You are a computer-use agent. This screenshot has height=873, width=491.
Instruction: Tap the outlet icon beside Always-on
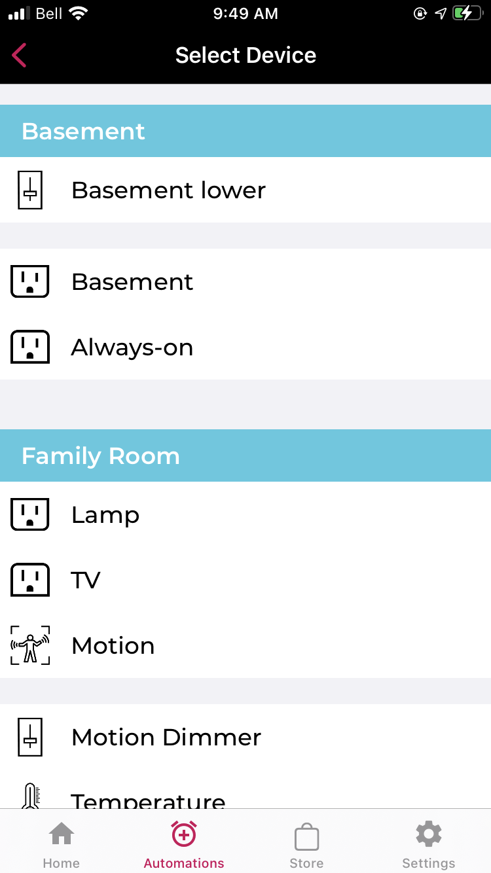coord(29,347)
